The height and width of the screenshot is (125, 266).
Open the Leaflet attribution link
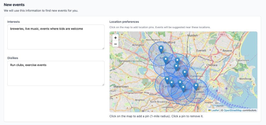tap(215, 110)
